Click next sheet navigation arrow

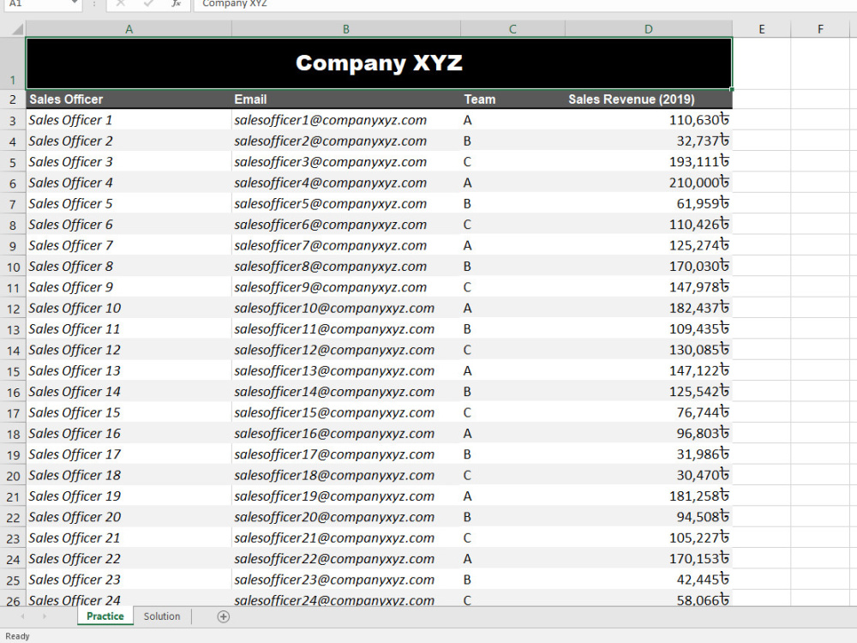click(x=45, y=616)
